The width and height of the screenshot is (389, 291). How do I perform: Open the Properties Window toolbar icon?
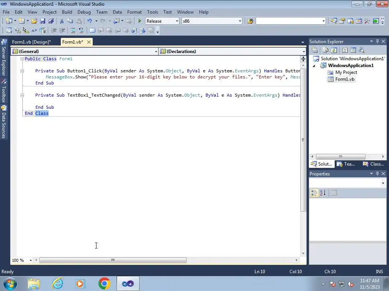tap(342, 21)
